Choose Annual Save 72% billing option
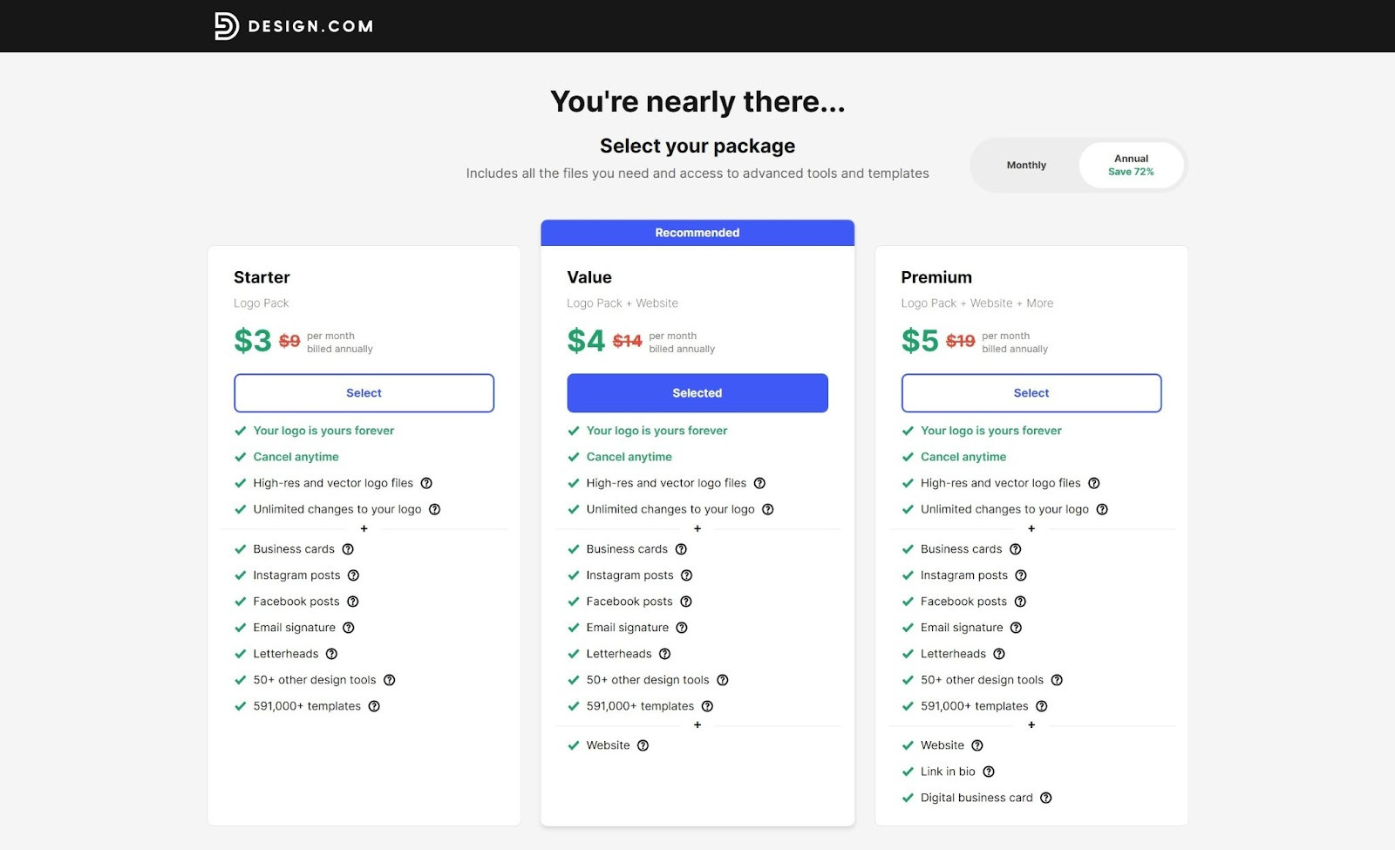 (1131, 165)
